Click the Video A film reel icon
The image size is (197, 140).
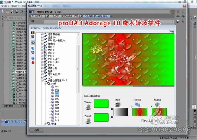(x=88, y=107)
